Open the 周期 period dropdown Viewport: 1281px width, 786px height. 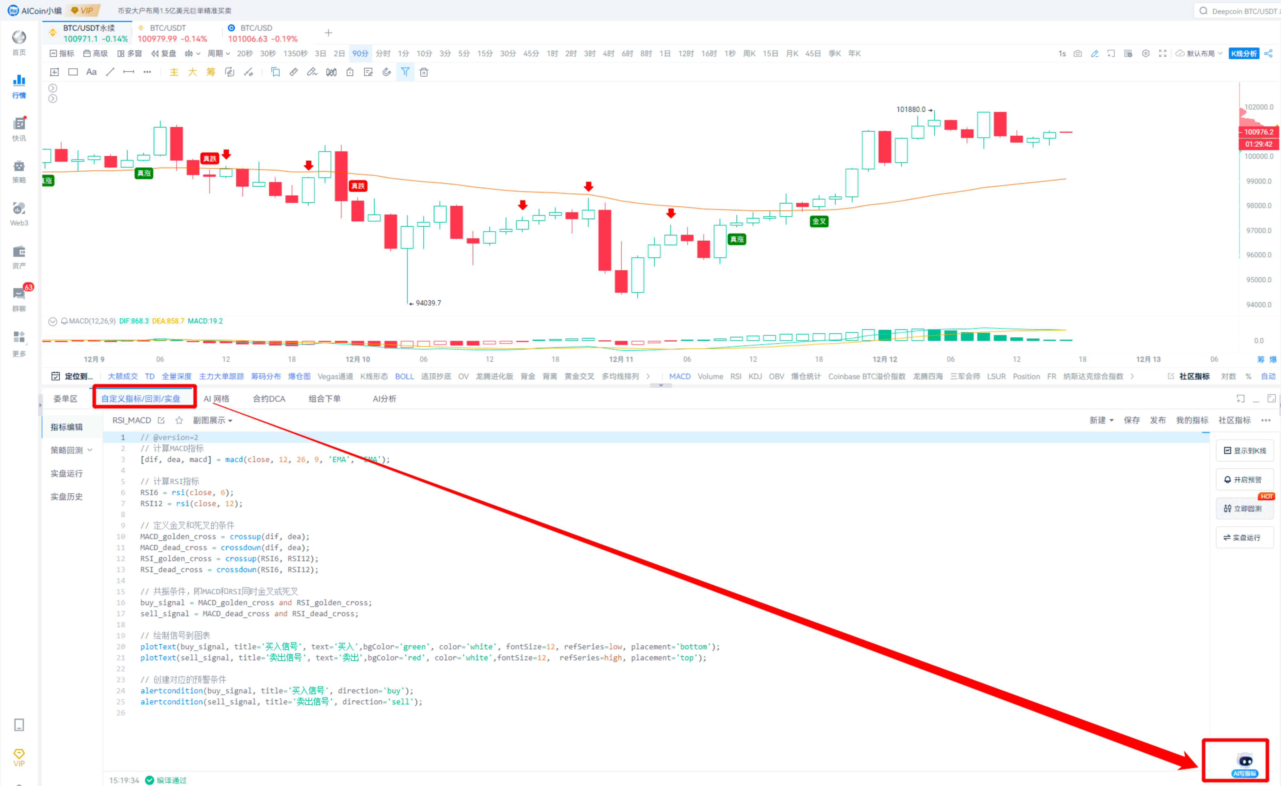click(x=218, y=53)
